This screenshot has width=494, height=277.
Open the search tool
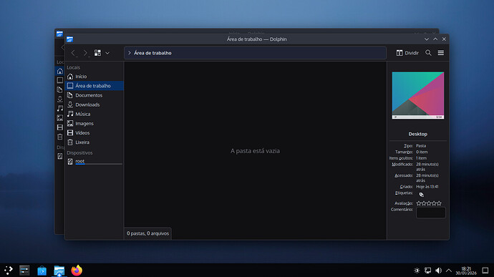coord(428,53)
